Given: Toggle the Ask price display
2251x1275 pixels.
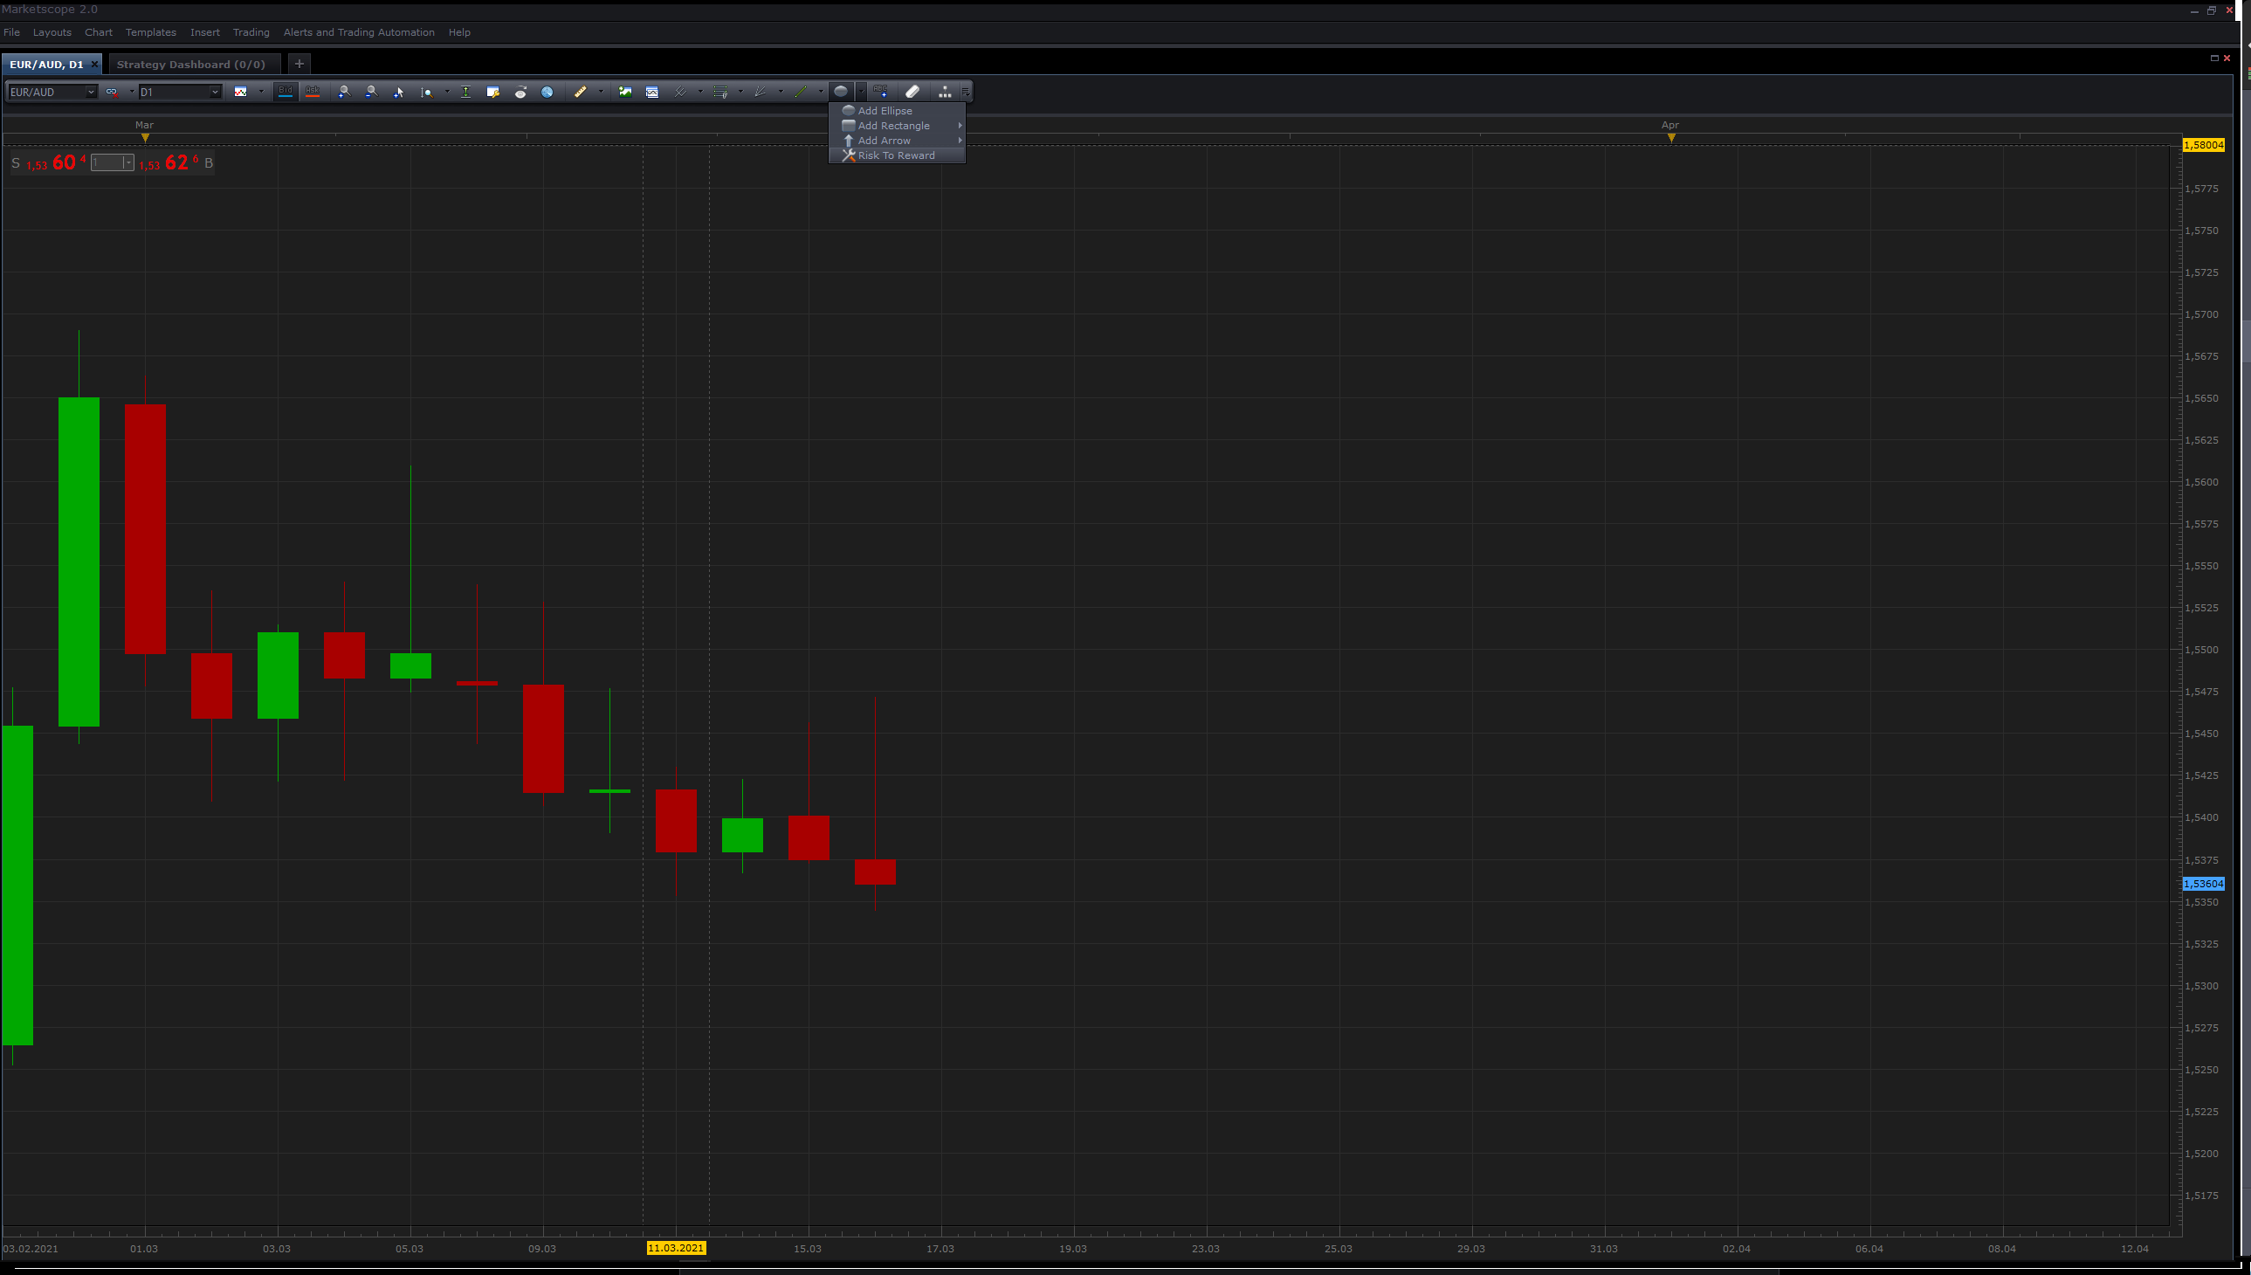Looking at the screenshot, I should click(312, 92).
